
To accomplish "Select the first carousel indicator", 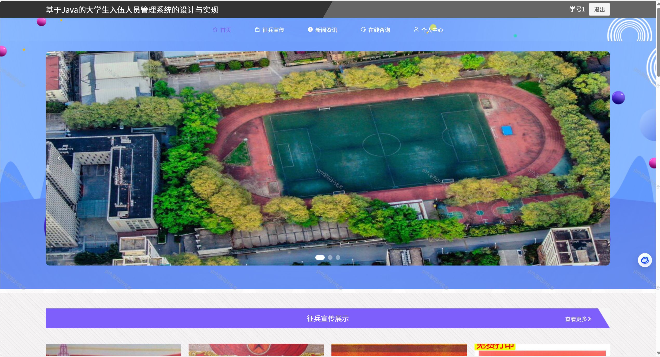I will tap(320, 257).
